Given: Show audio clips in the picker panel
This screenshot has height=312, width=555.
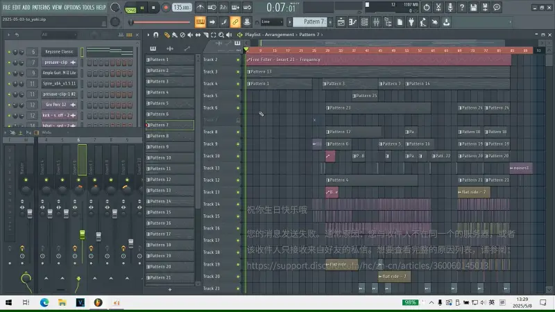Looking at the screenshot, I should tap(170, 49).
